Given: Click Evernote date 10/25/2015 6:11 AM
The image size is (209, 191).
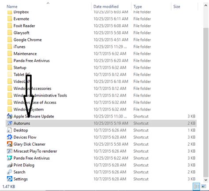Looking at the screenshot, I should pos(111,19).
